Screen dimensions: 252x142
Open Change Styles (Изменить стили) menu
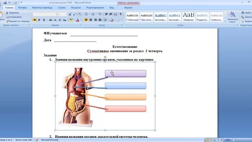coord(233,17)
